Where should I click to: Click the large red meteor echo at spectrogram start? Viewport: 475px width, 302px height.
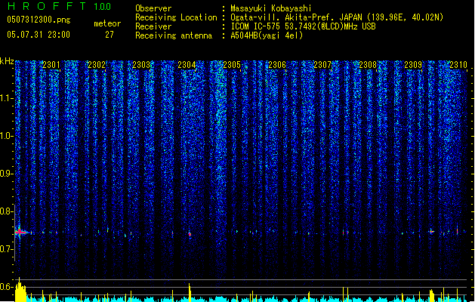[x=20, y=232]
